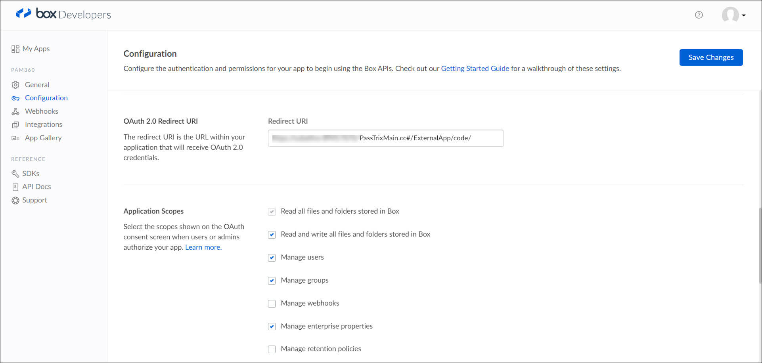Screen dimensions: 762x363
Task: Click the API Docs book icon
Action: click(15, 187)
